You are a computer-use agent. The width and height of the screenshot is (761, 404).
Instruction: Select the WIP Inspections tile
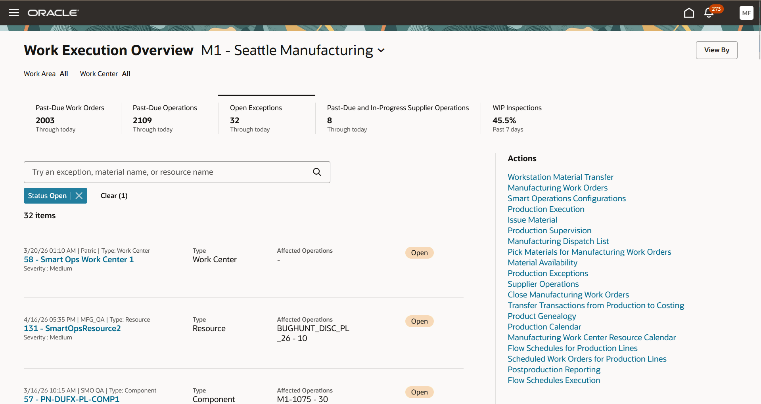click(x=517, y=118)
